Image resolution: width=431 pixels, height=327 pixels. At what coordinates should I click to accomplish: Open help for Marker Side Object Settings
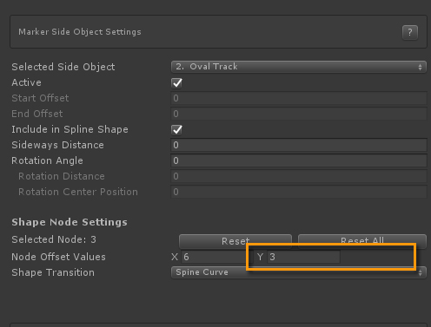click(x=410, y=32)
